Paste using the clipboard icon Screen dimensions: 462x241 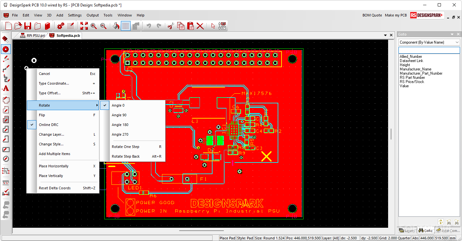coord(191,26)
